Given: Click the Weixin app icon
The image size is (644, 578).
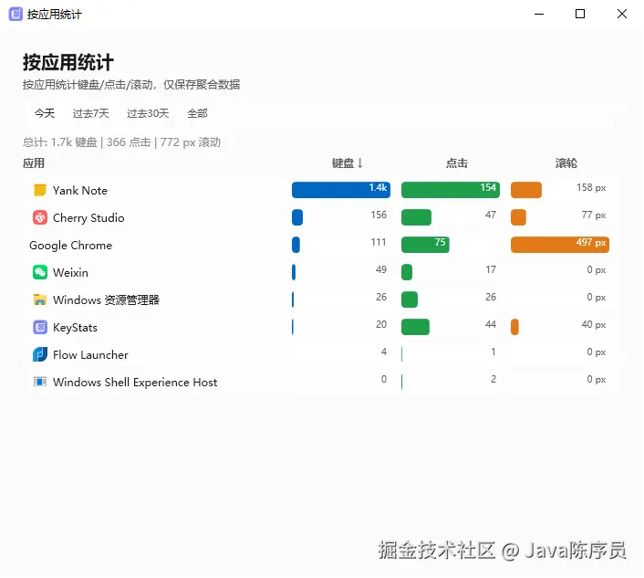Looking at the screenshot, I should [40, 272].
